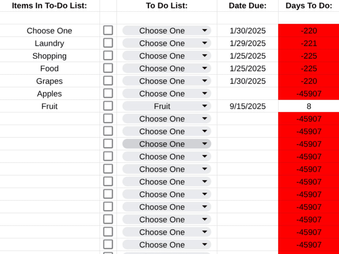Click the Days To Do cell showing 8
Image resolution: width=339 pixels, height=254 pixels.
(309, 106)
